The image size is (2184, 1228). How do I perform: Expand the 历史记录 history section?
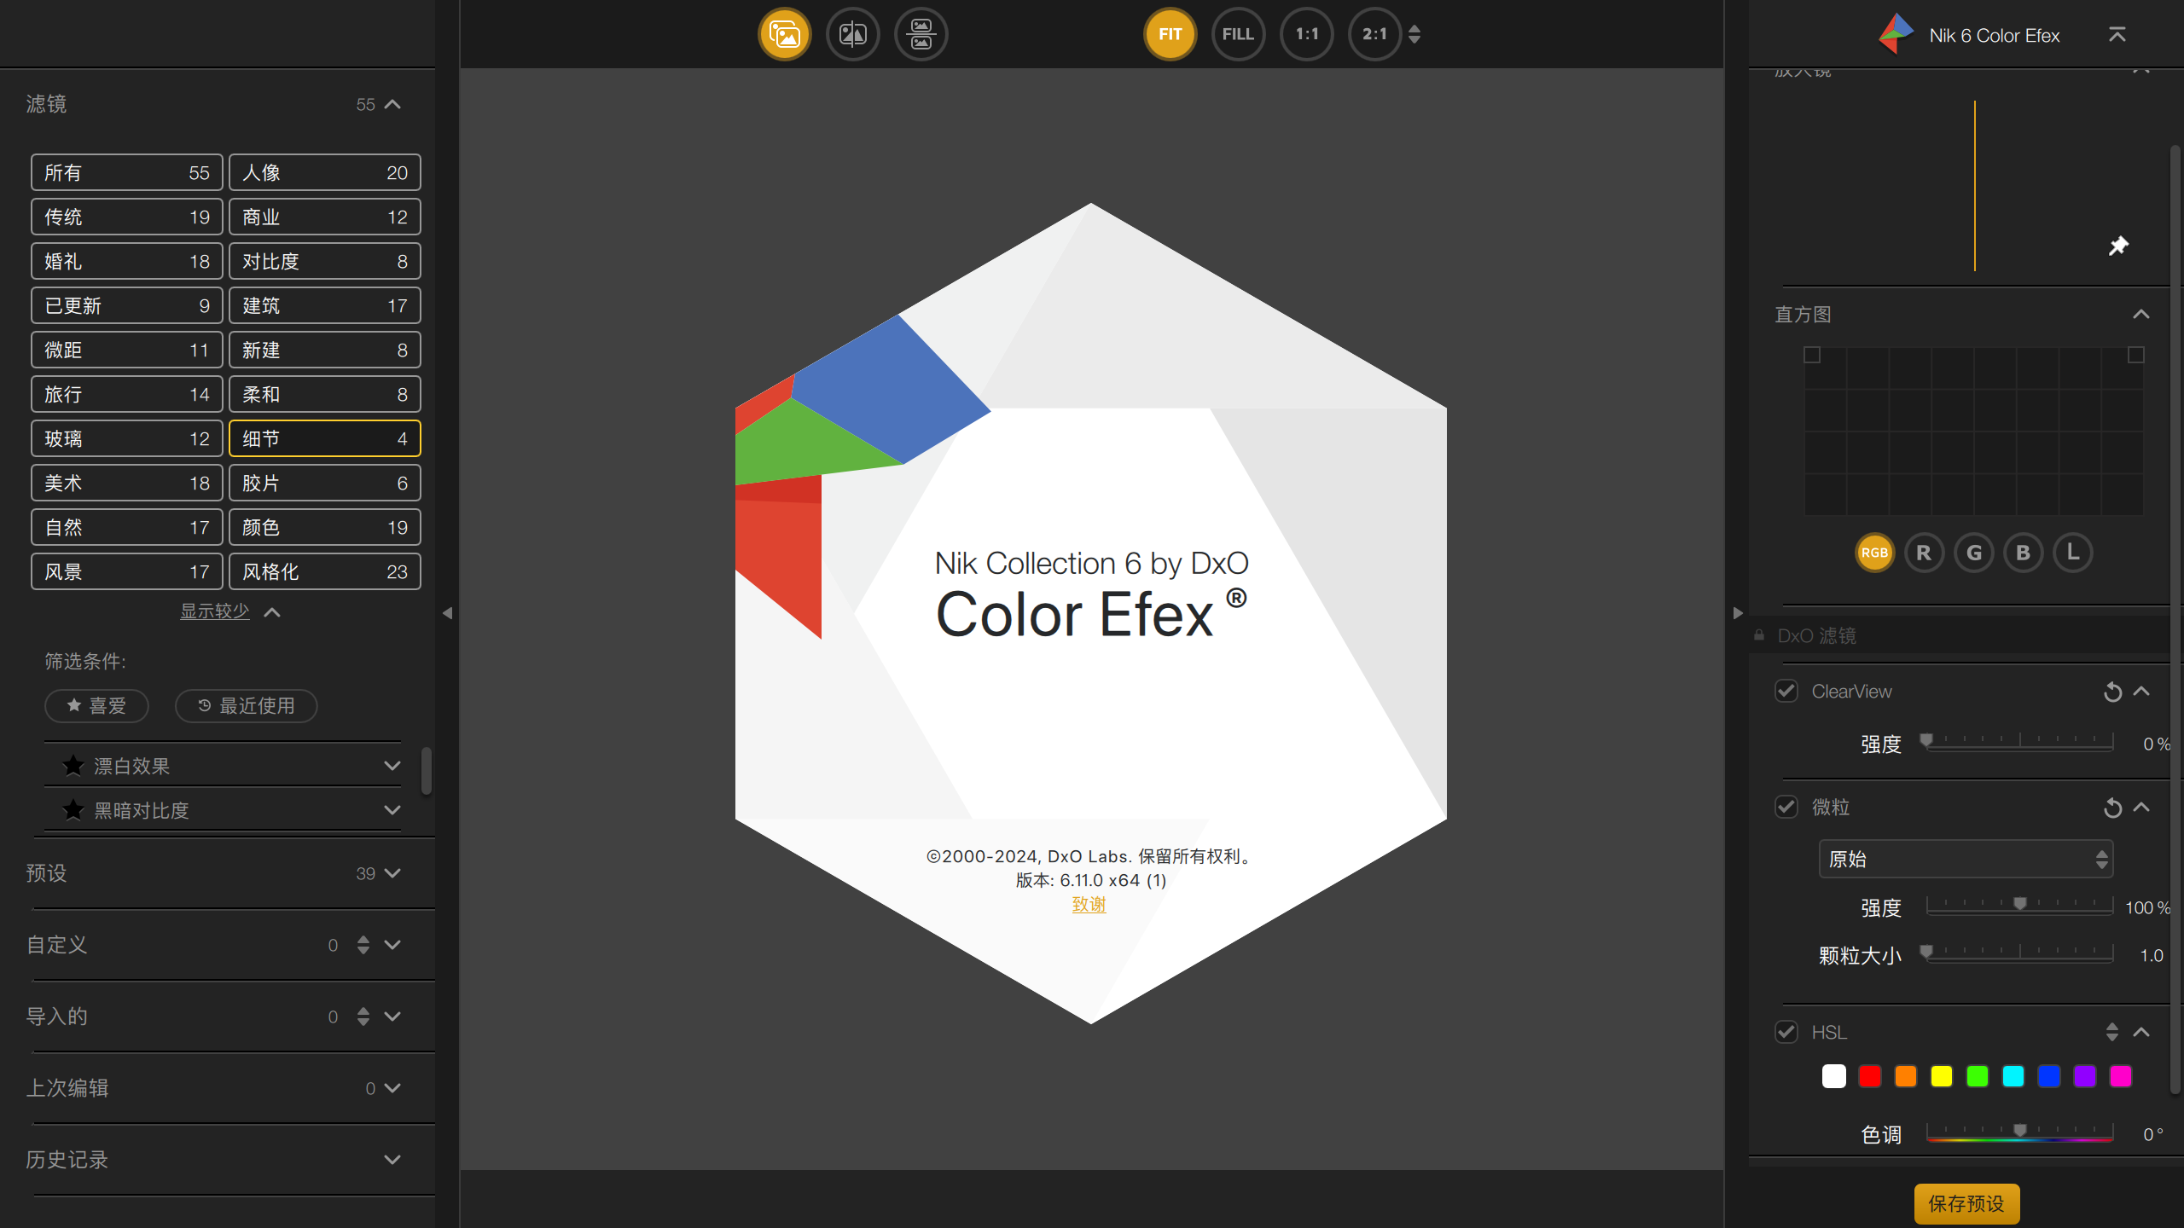point(392,1160)
